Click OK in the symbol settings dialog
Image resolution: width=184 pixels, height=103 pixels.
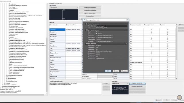click(108, 71)
